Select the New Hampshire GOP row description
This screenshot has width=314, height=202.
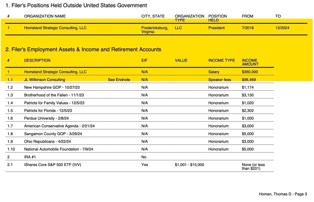point(52,88)
